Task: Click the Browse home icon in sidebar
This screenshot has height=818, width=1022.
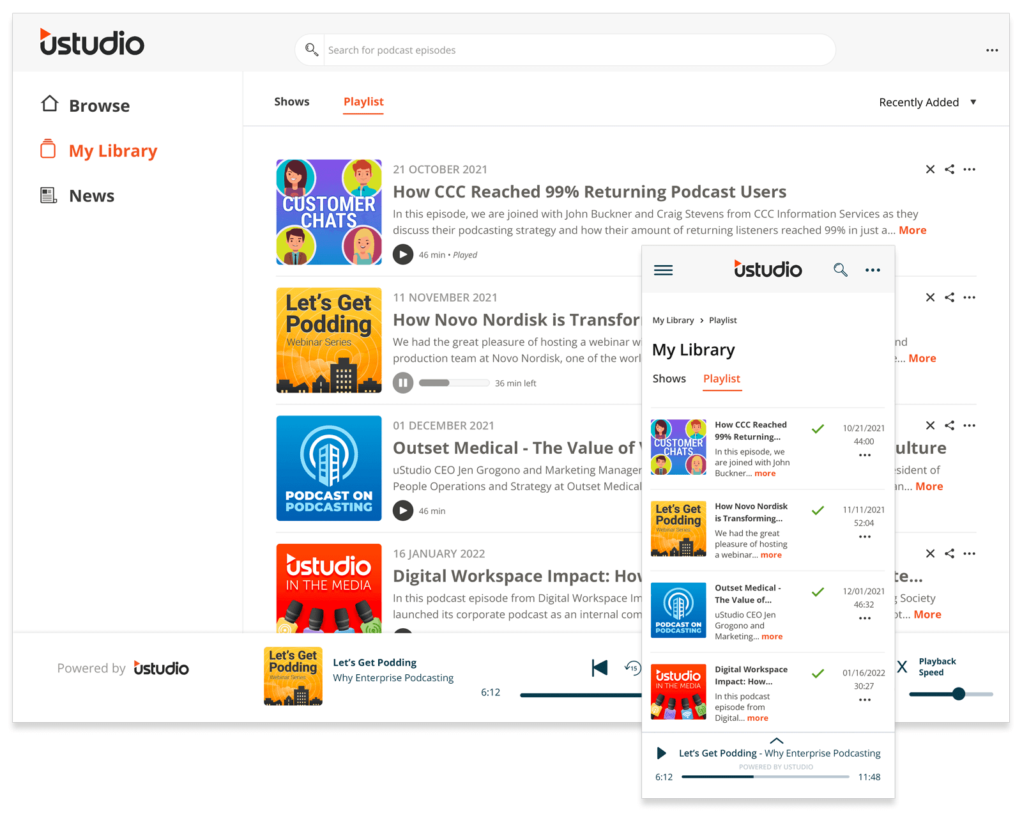Action: click(x=50, y=104)
